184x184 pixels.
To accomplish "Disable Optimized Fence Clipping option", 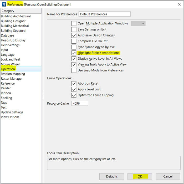I will click(x=74, y=95).
